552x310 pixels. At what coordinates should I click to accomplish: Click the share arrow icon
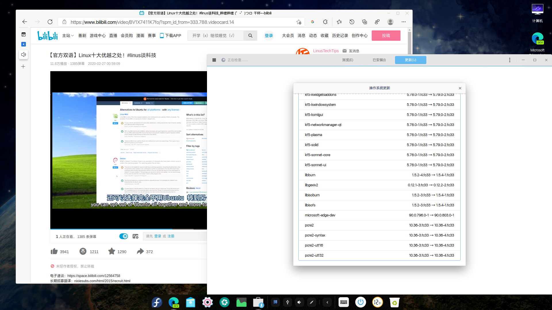[140, 251]
